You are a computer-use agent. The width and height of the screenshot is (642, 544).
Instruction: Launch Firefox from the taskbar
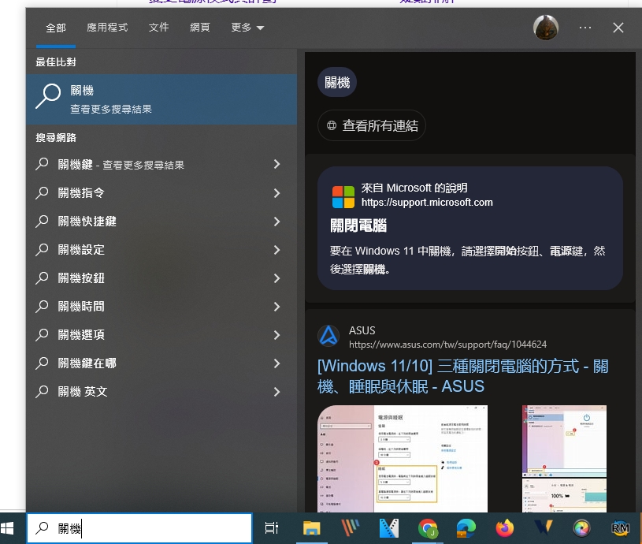pos(504,528)
